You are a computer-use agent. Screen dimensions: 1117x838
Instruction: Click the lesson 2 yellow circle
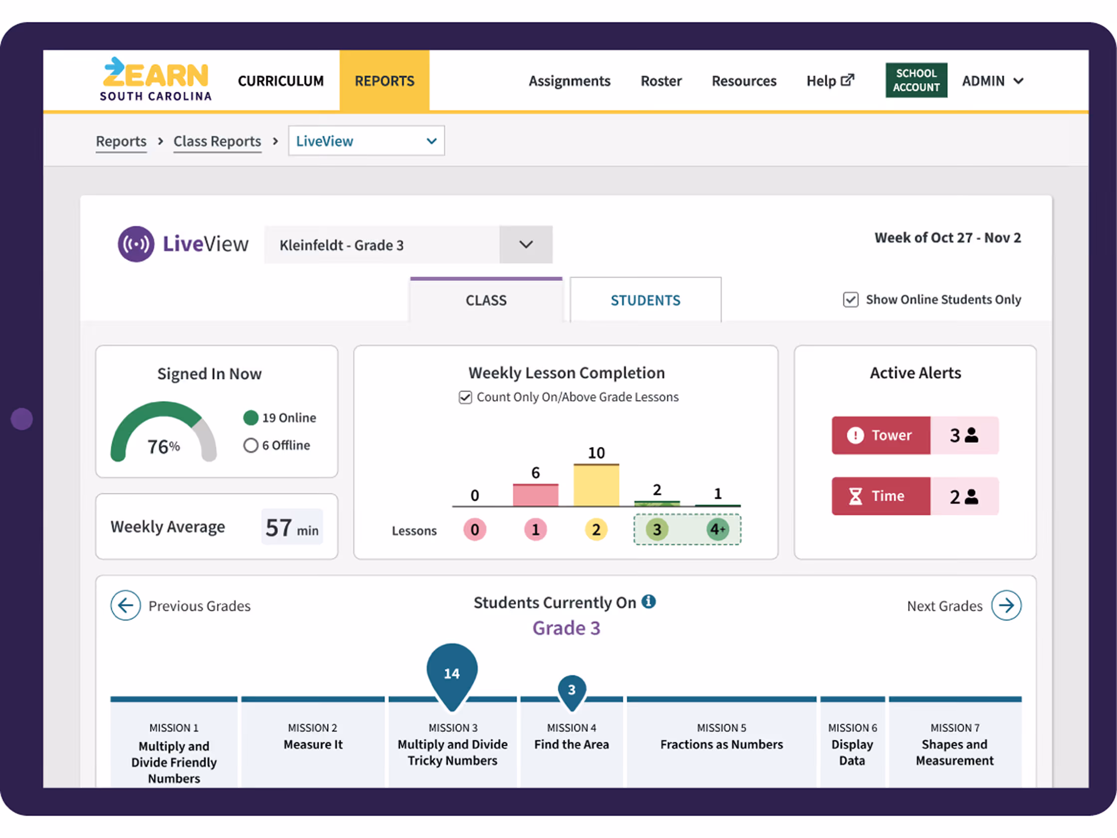596,529
